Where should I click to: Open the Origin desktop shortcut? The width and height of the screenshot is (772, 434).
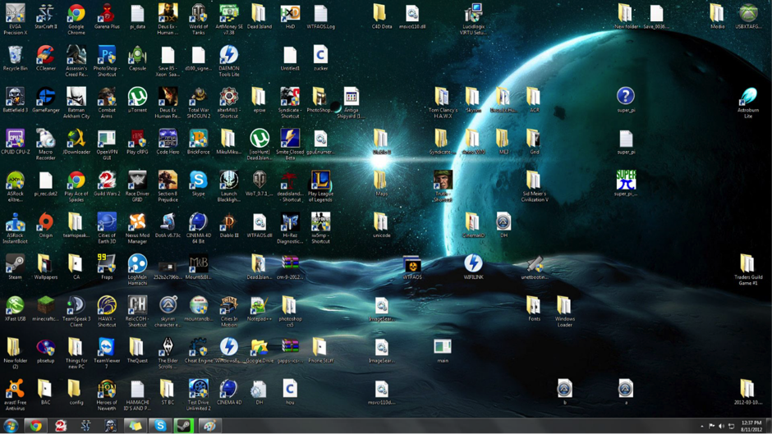tap(45, 222)
